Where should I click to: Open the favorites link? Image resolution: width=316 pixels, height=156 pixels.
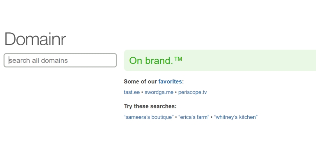[170, 82]
